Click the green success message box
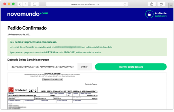Viewport: 174px width, 112px height. coord(87,47)
